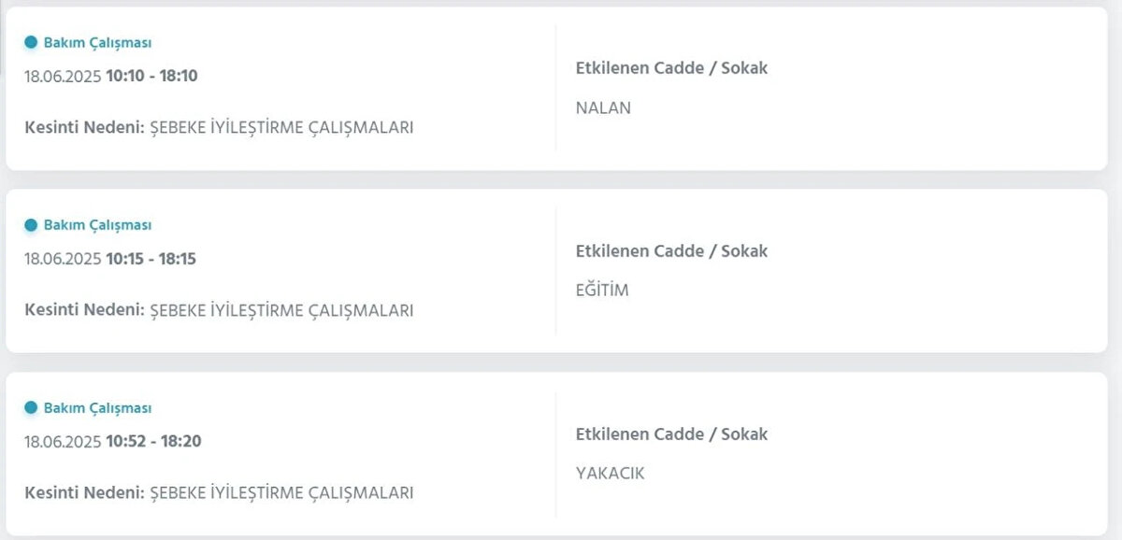Click the Etkilenen Cadde / Sokak heading above NALAN
The image size is (1122, 540).
[x=671, y=68]
